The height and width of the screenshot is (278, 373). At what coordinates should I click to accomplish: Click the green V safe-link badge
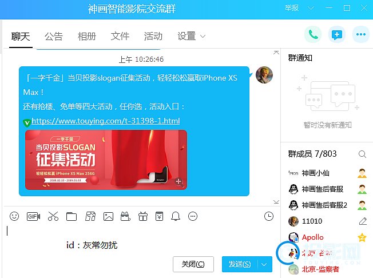pyautogui.click(x=27, y=123)
